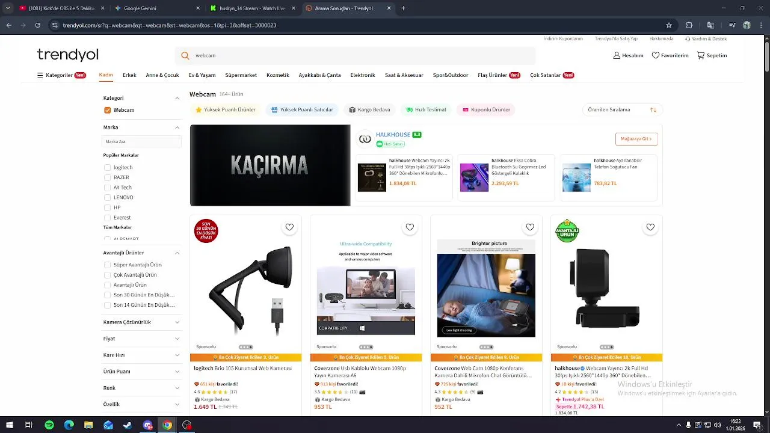Open the Spor&Outdoor category menu
The height and width of the screenshot is (433, 770).
pyautogui.click(x=451, y=75)
